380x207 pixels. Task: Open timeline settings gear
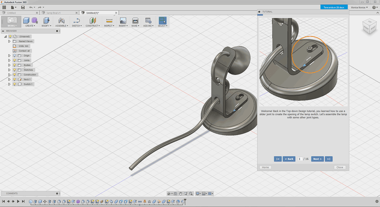point(377,201)
